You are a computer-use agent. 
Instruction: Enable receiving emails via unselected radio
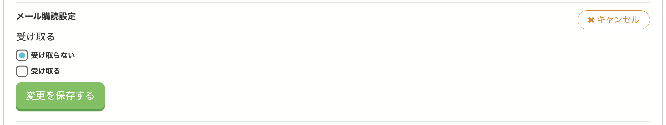click(x=22, y=71)
